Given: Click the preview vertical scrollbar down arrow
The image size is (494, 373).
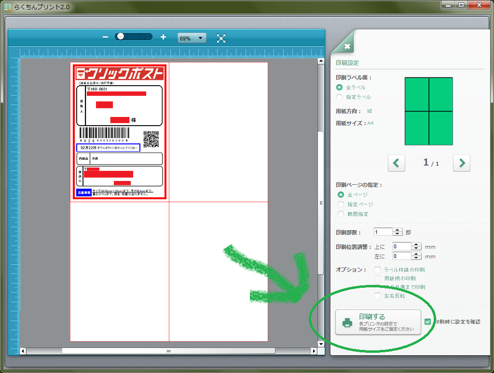Looking at the screenshot, I should coord(321,344).
